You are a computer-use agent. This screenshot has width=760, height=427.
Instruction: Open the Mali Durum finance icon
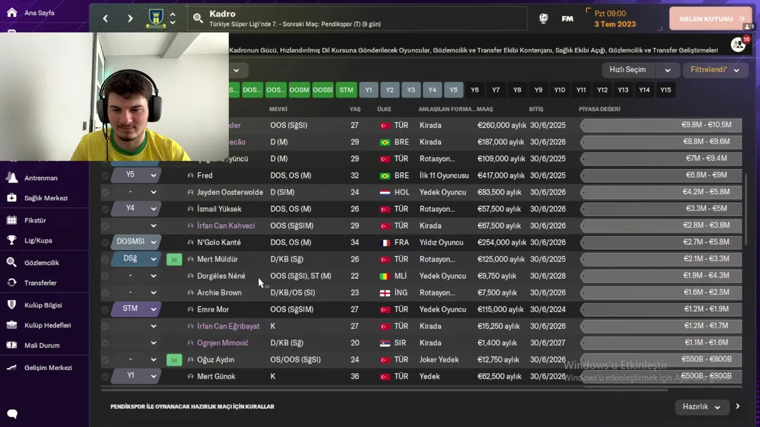pyautogui.click(x=12, y=345)
